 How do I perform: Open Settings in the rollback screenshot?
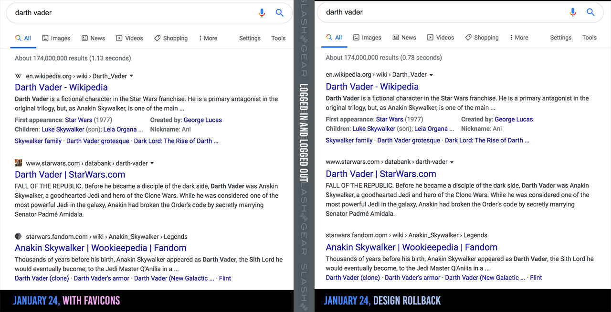(x=560, y=38)
